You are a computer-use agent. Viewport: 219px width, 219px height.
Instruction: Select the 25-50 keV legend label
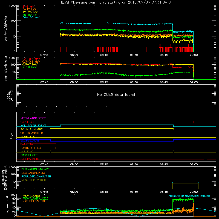point(30,15)
